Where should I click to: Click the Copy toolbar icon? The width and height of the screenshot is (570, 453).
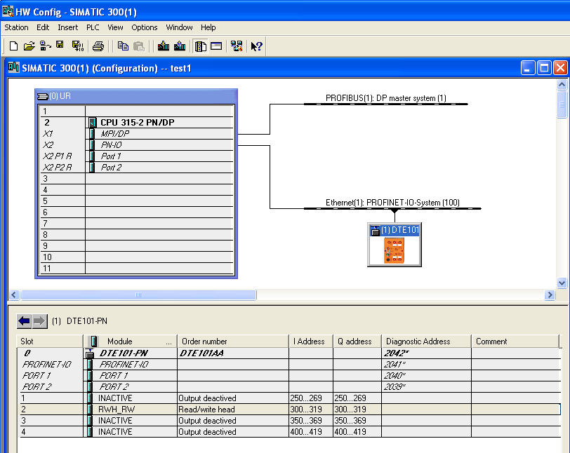point(123,46)
